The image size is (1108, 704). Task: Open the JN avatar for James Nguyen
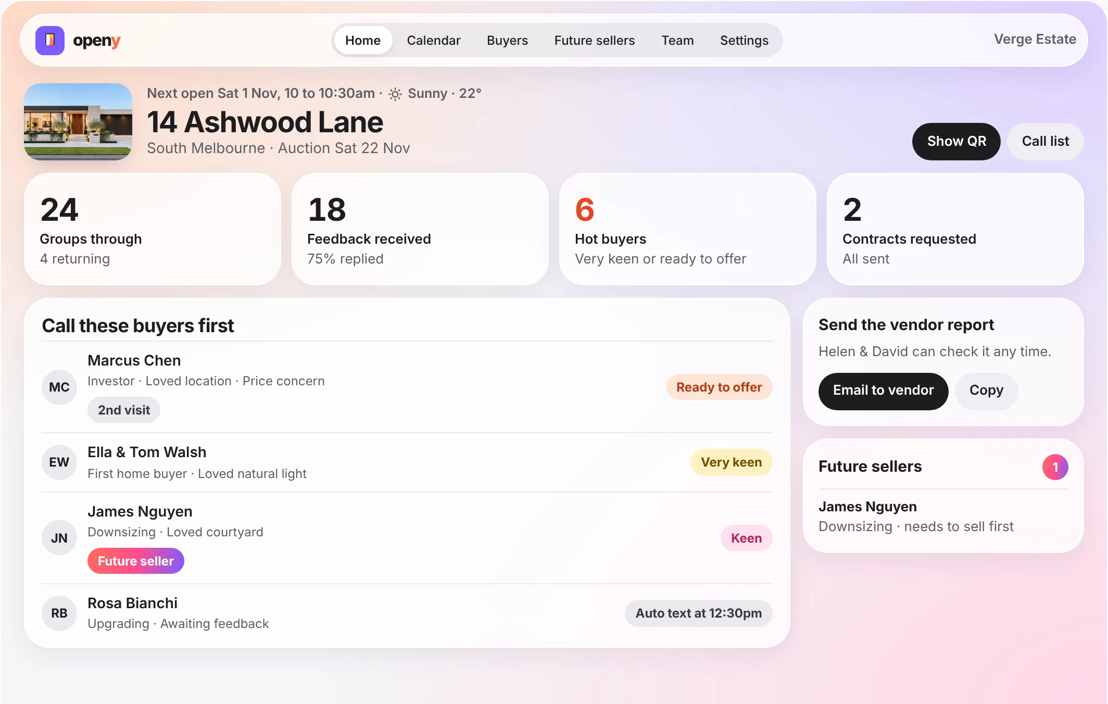click(59, 537)
